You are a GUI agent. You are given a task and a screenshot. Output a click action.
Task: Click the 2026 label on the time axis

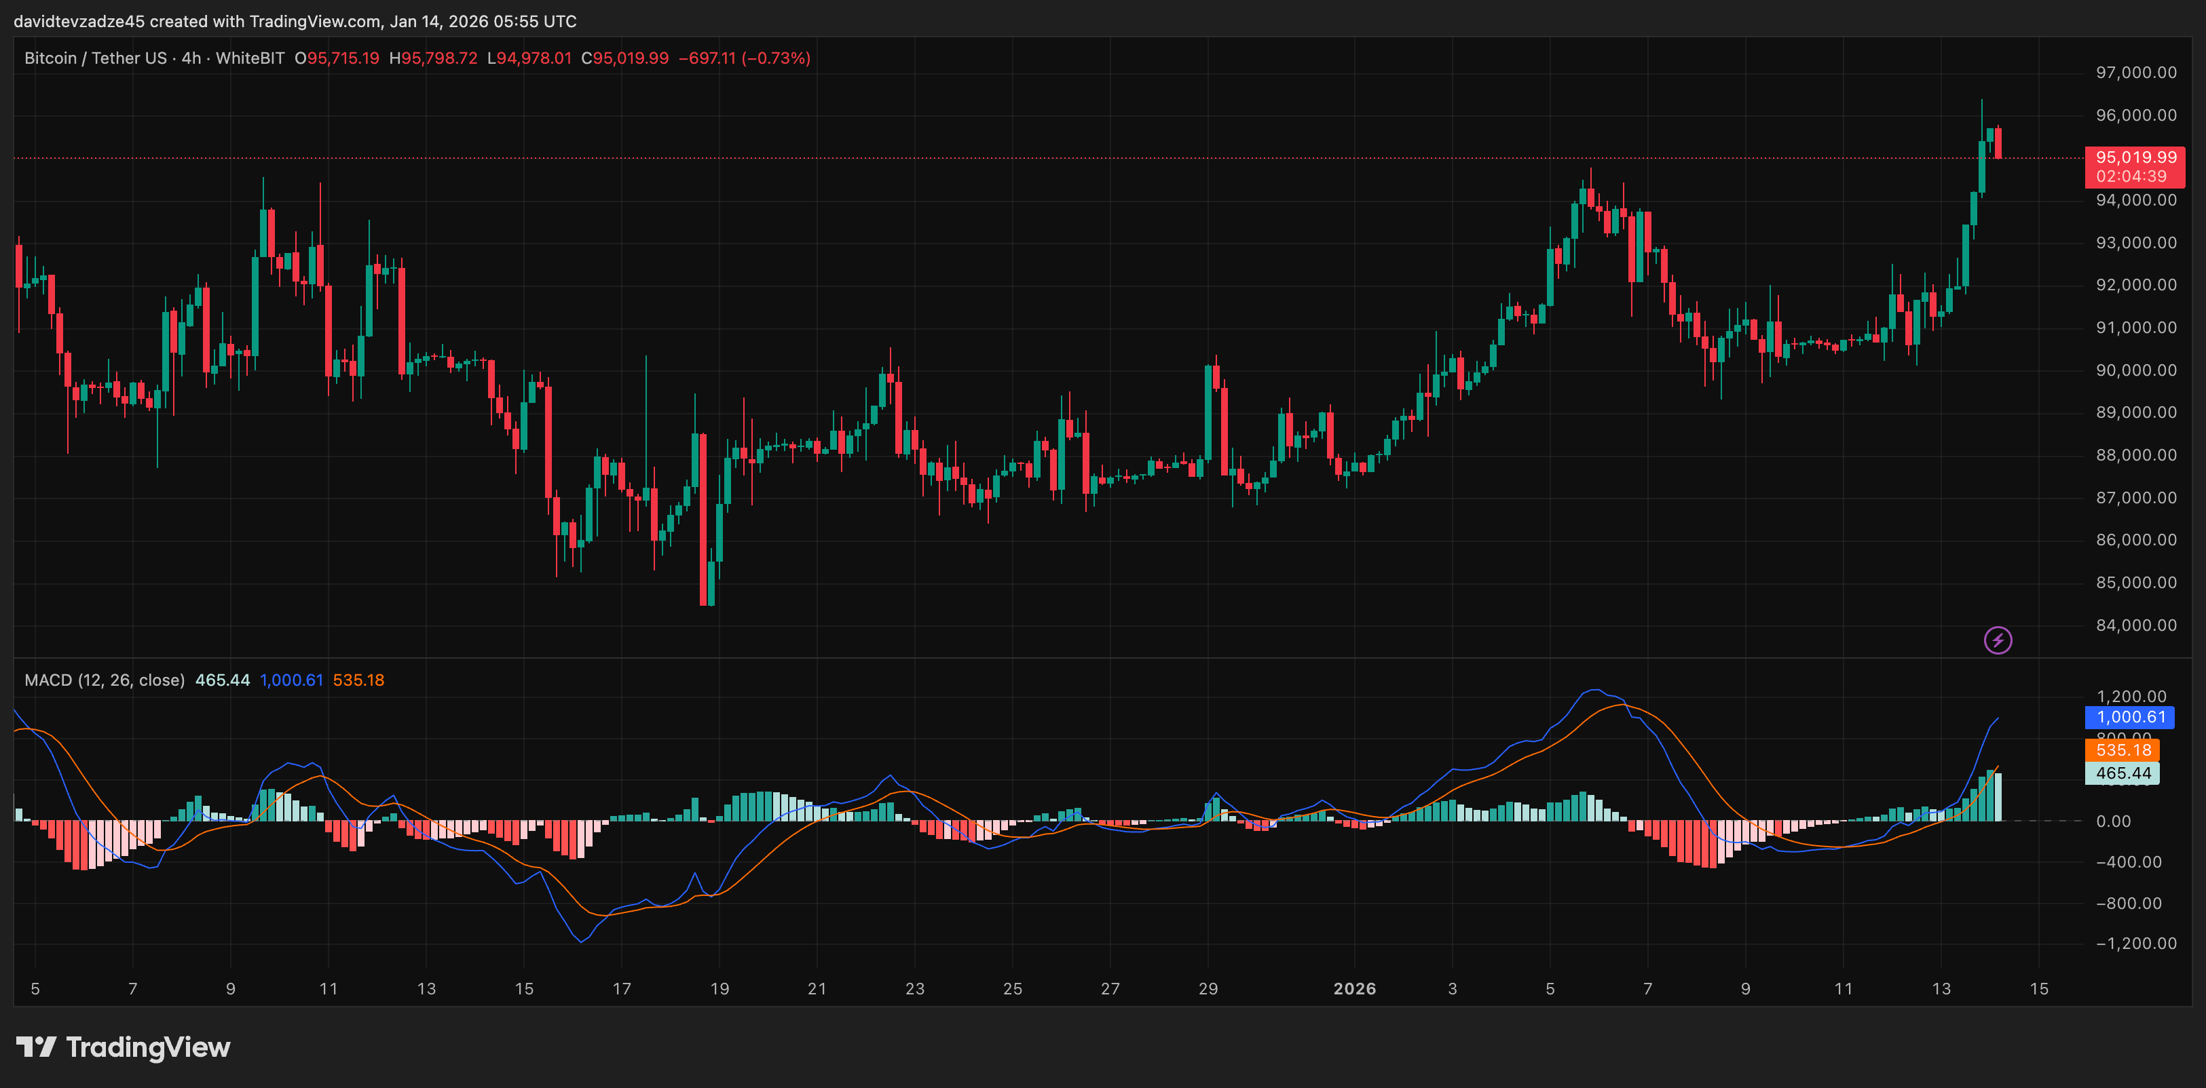tap(1354, 989)
